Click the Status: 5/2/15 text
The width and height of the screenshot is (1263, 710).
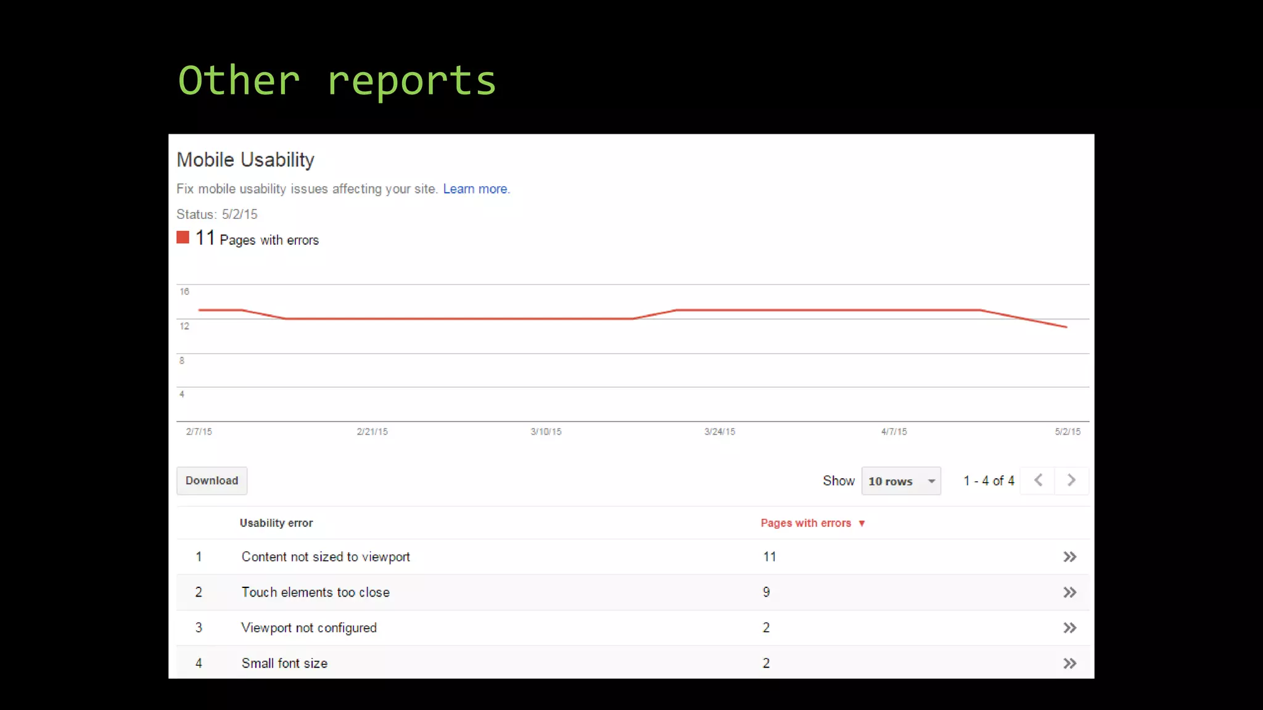[x=217, y=214]
